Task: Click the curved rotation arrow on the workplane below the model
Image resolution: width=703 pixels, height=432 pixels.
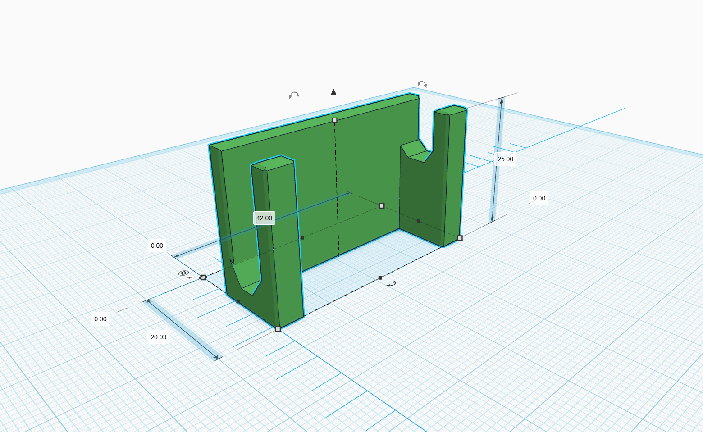Action: [391, 284]
